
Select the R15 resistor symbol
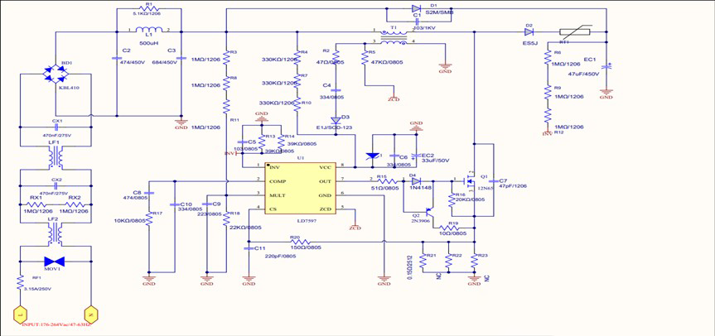click(x=387, y=181)
